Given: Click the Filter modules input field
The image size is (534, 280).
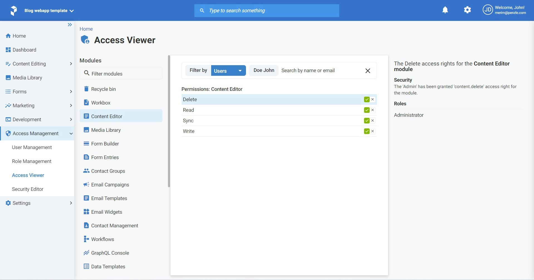Looking at the screenshot, I should click(x=121, y=73).
